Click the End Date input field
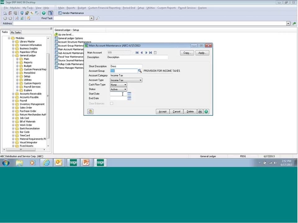The image size is (298, 223). [119, 98]
